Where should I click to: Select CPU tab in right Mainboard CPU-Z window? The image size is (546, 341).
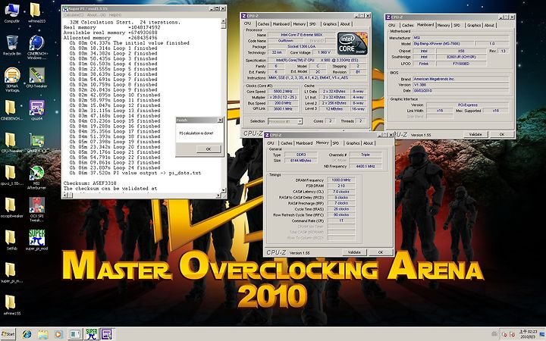(x=392, y=26)
